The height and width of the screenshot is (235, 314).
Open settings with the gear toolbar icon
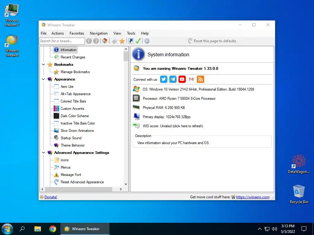147,41
